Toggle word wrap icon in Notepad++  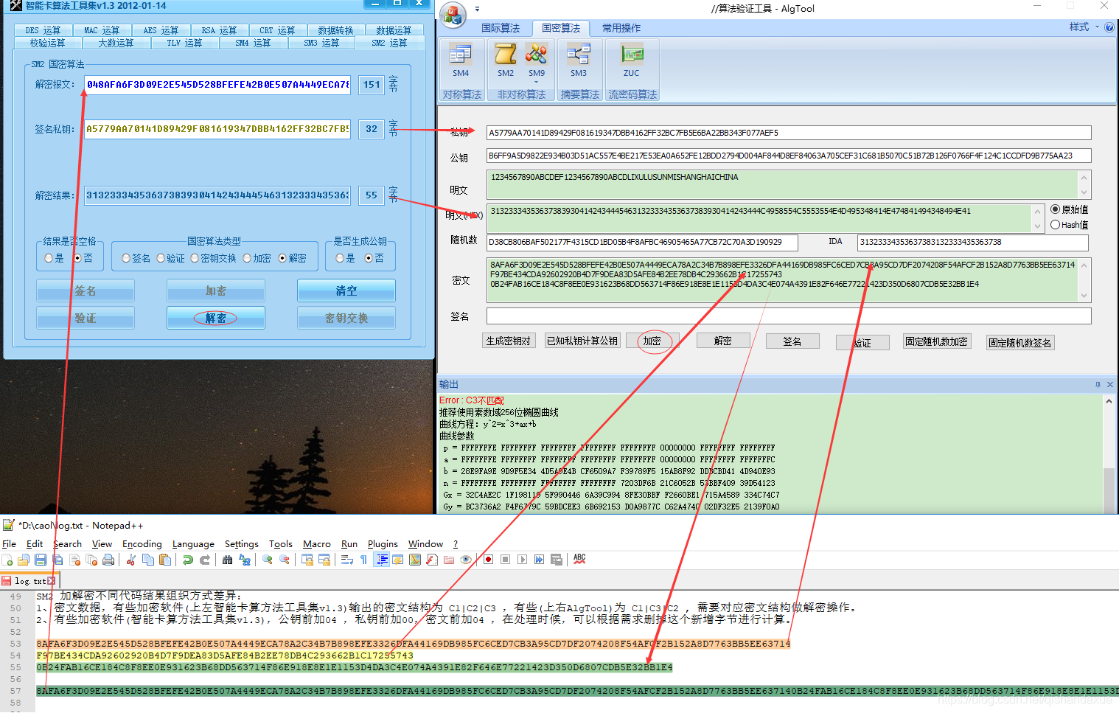347,560
